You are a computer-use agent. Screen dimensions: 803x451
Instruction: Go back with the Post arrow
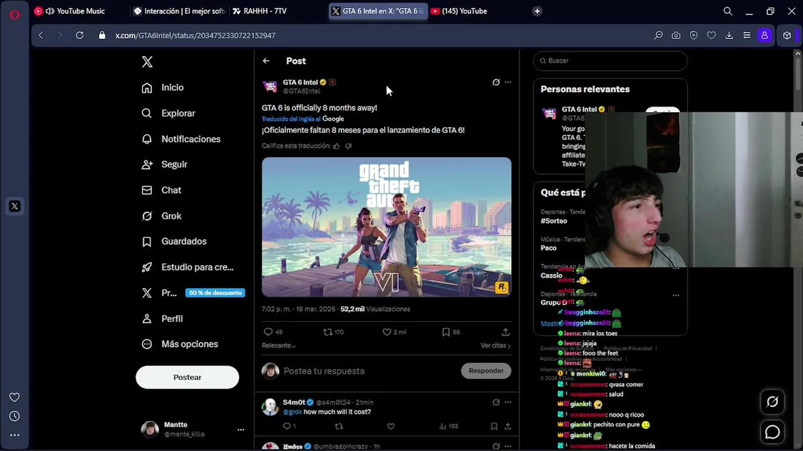(x=266, y=61)
